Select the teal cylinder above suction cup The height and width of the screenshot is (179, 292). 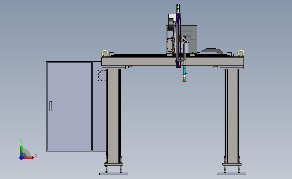[x=184, y=70]
